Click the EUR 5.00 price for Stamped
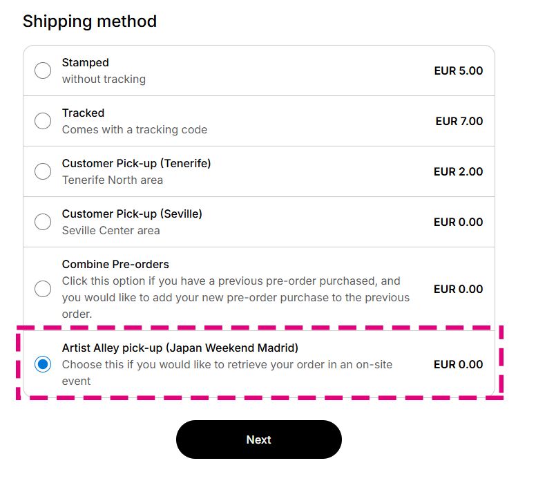Image resolution: width=536 pixels, height=492 pixels. 458,70
